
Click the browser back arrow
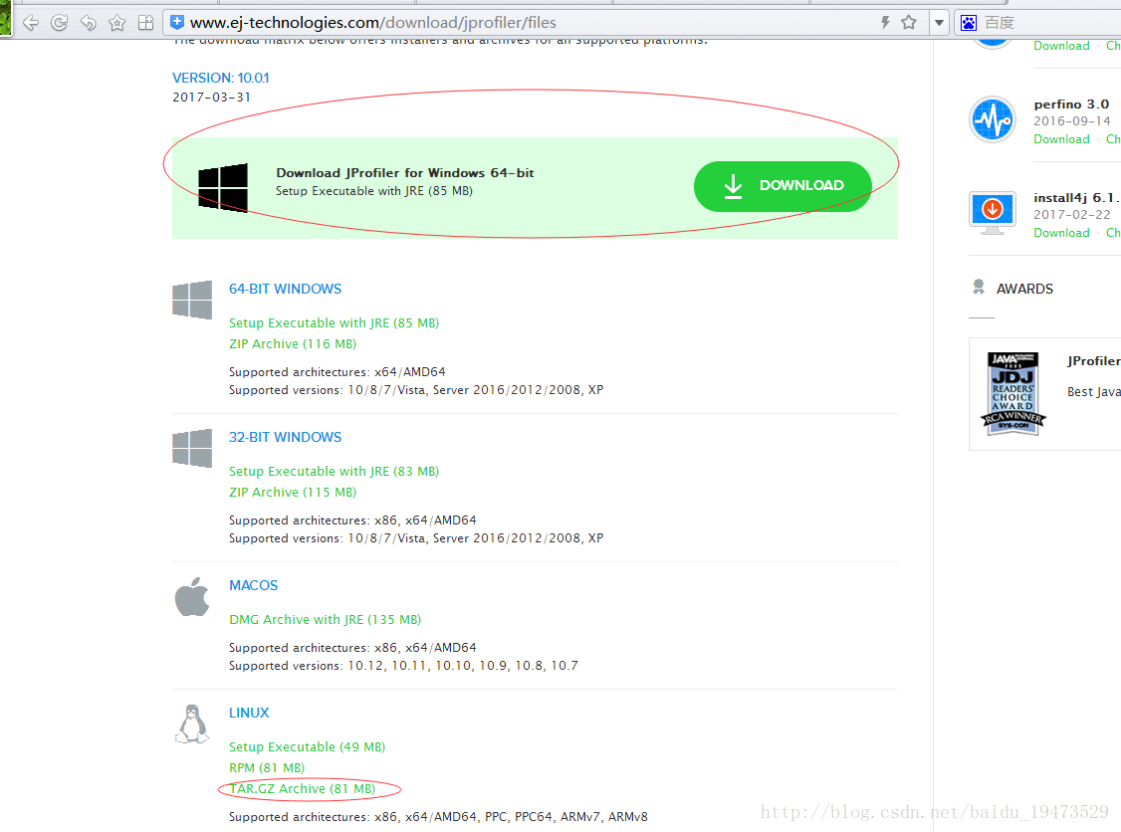click(x=31, y=23)
